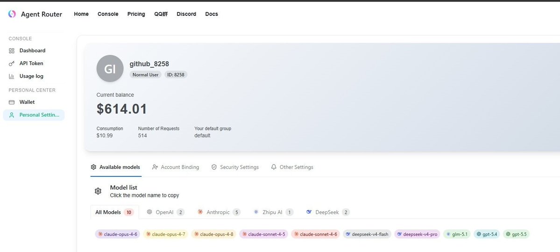The image size is (560, 252).
Task: Click the Account Binding person-plus icon
Action: pos(155,167)
